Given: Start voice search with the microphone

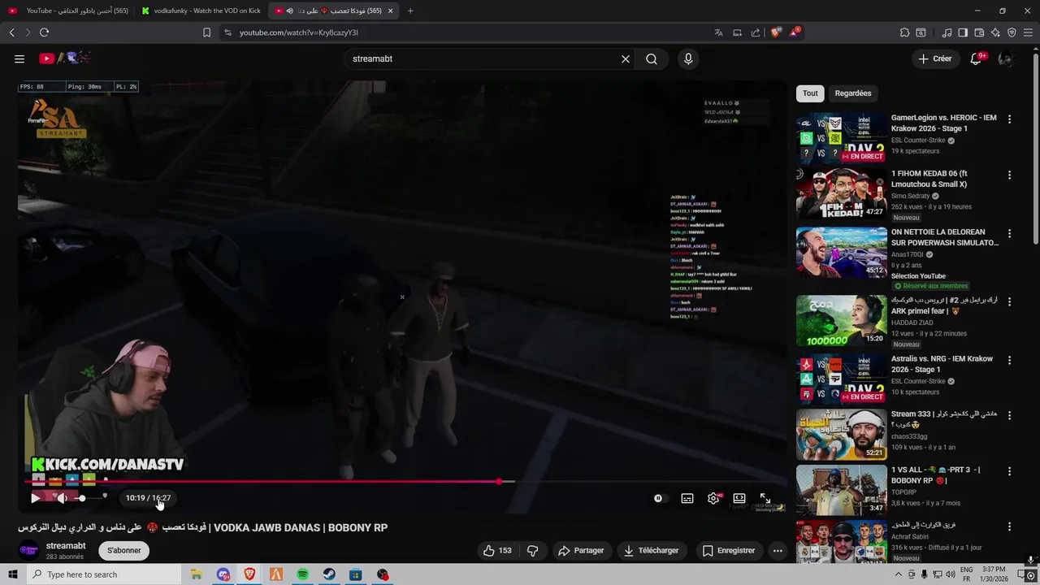Looking at the screenshot, I should pyautogui.click(x=688, y=58).
